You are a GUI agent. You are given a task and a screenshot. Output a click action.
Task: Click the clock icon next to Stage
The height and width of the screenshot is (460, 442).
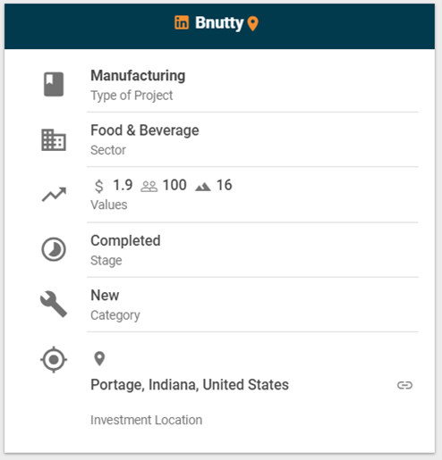click(x=54, y=249)
